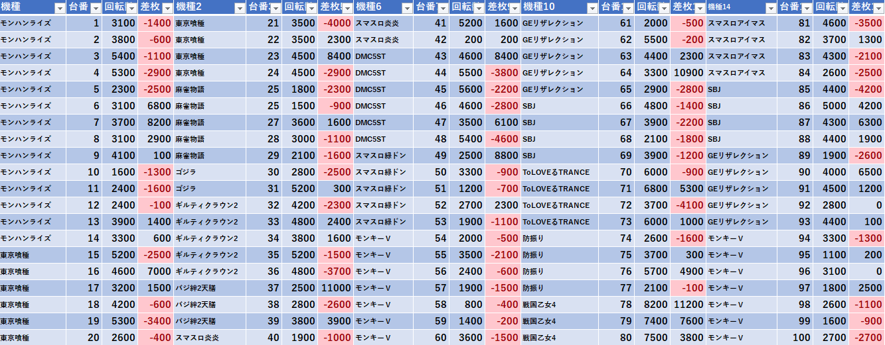Select 麻雀物語 machine name in row 27
The width and height of the screenshot is (885, 345).
click(210, 123)
